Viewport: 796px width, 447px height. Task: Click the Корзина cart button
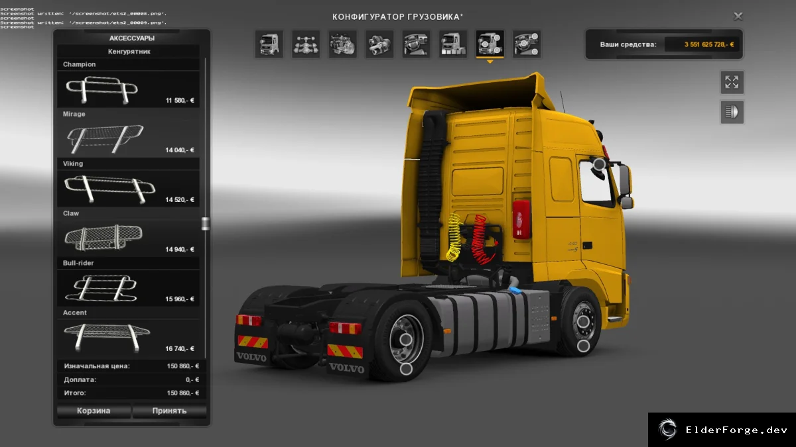(94, 411)
